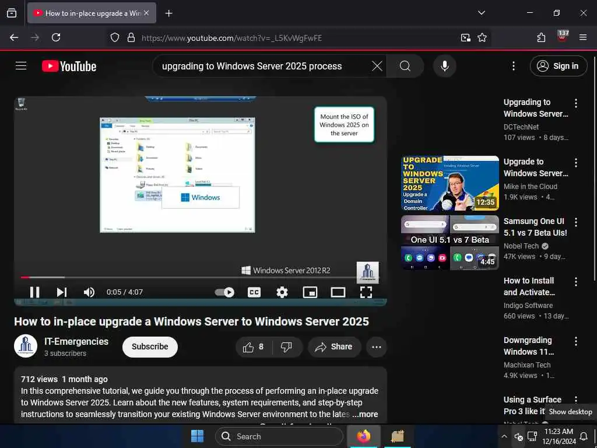The image size is (597, 448).
Task: Click channel watermark logo in video
Action: pyautogui.click(x=367, y=272)
